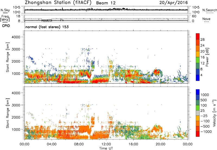Click the "24" Power color bar label
The image size is (217, 150).
pos(202,45)
